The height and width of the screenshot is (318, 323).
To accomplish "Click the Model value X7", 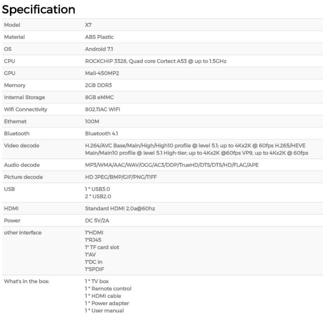I will click(88, 25).
